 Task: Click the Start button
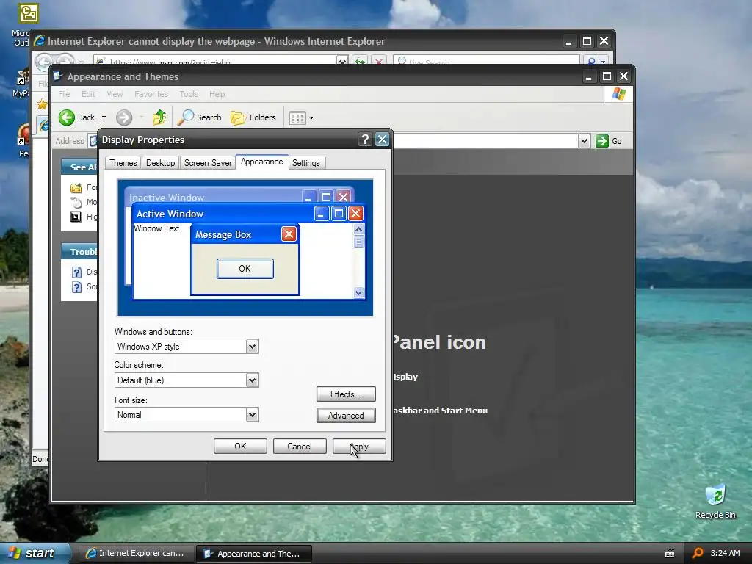pos(34,554)
